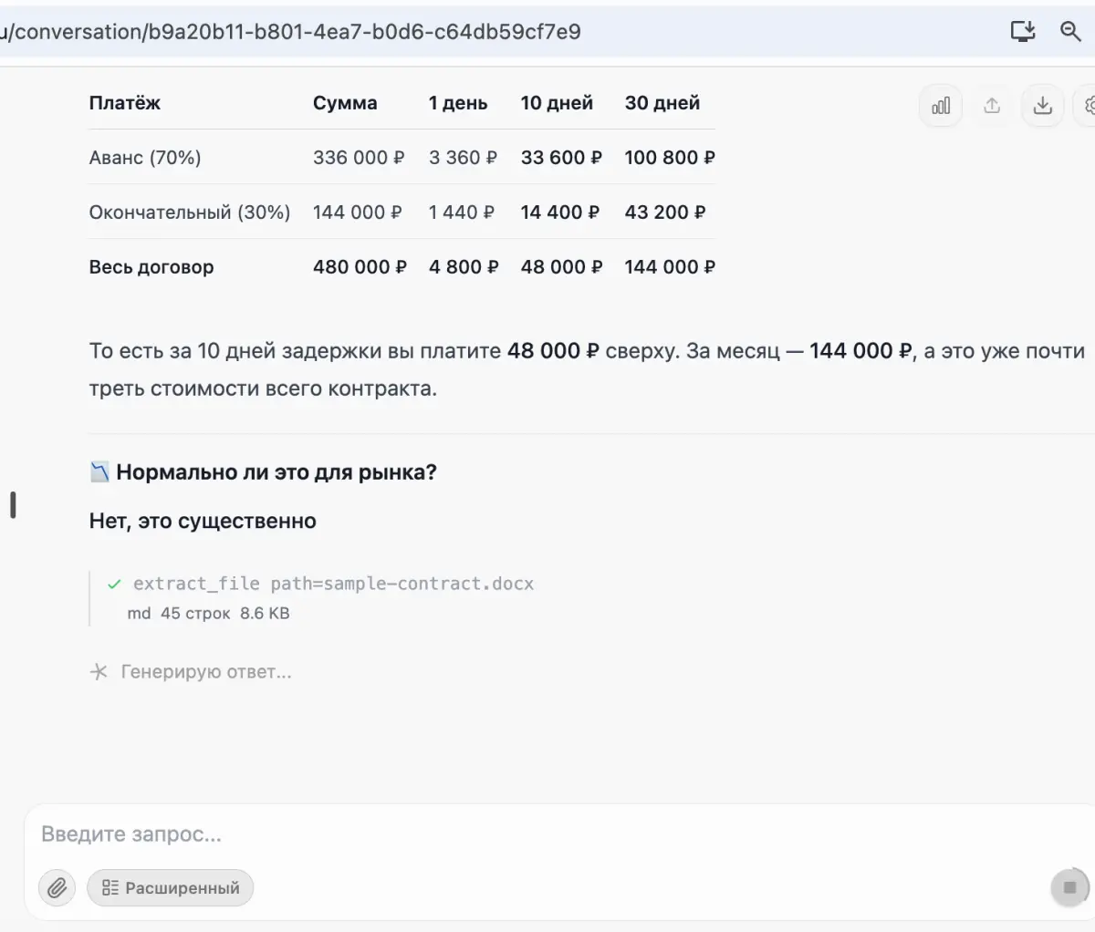Click the md 45 строк 8.6 KB line

point(209,614)
